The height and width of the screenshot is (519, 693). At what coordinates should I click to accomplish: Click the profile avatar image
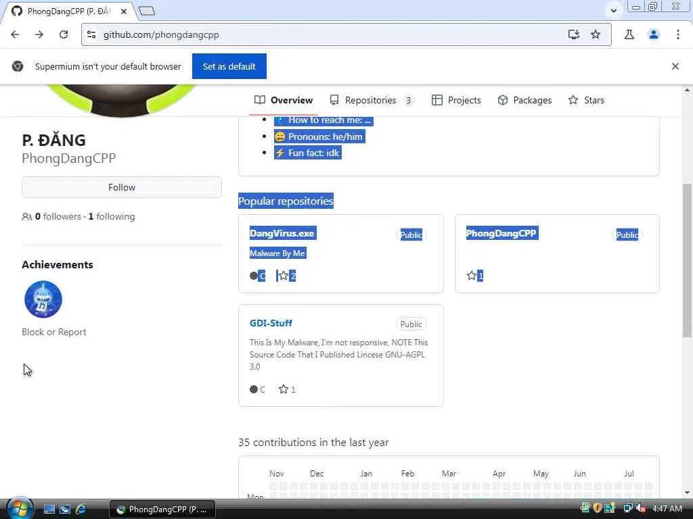point(122,101)
